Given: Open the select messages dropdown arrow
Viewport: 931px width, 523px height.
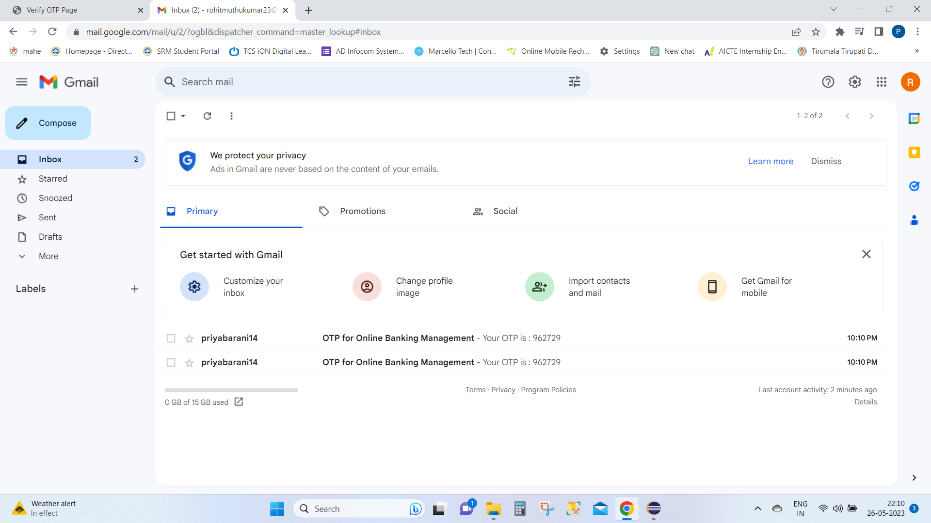Looking at the screenshot, I should (182, 116).
